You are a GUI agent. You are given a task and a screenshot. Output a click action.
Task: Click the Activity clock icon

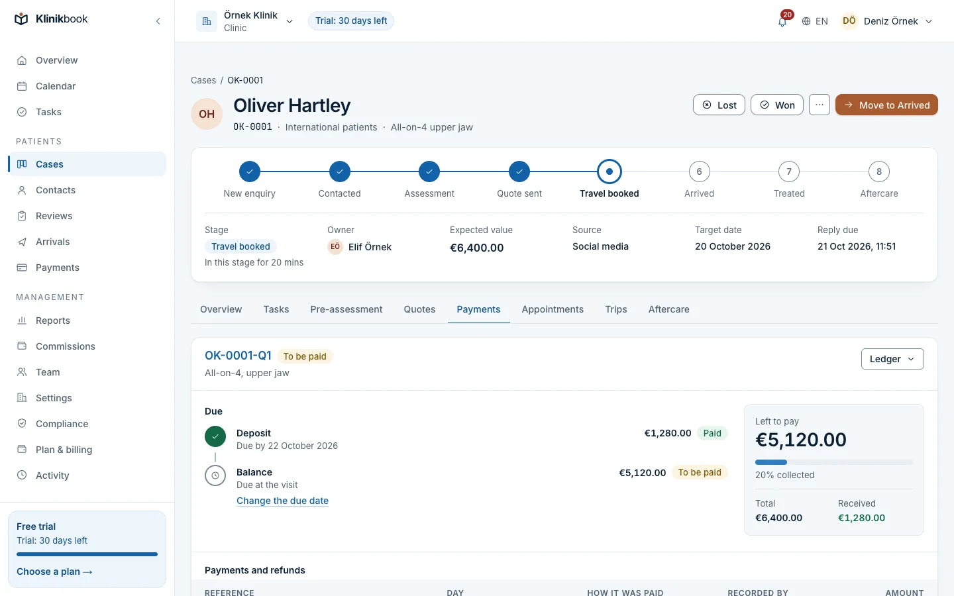tap(22, 475)
